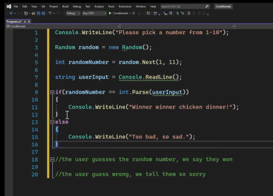Image resolution: width=273 pixels, height=196 pixels.
Task: Click the Conditionals solution name button
Action: tap(223, 7)
